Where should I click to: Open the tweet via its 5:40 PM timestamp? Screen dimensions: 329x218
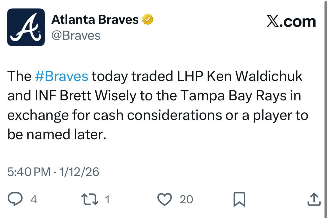(30, 172)
